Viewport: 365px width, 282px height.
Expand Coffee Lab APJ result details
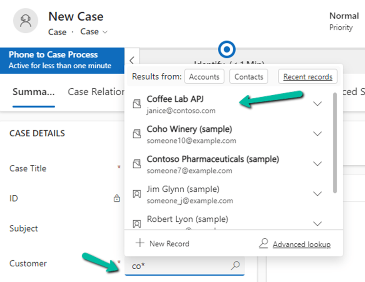click(317, 104)
